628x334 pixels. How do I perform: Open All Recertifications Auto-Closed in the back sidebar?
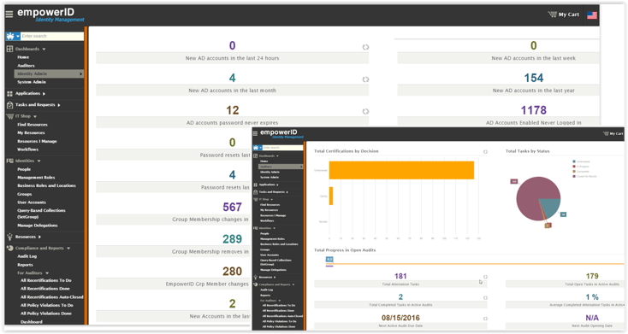51,297
